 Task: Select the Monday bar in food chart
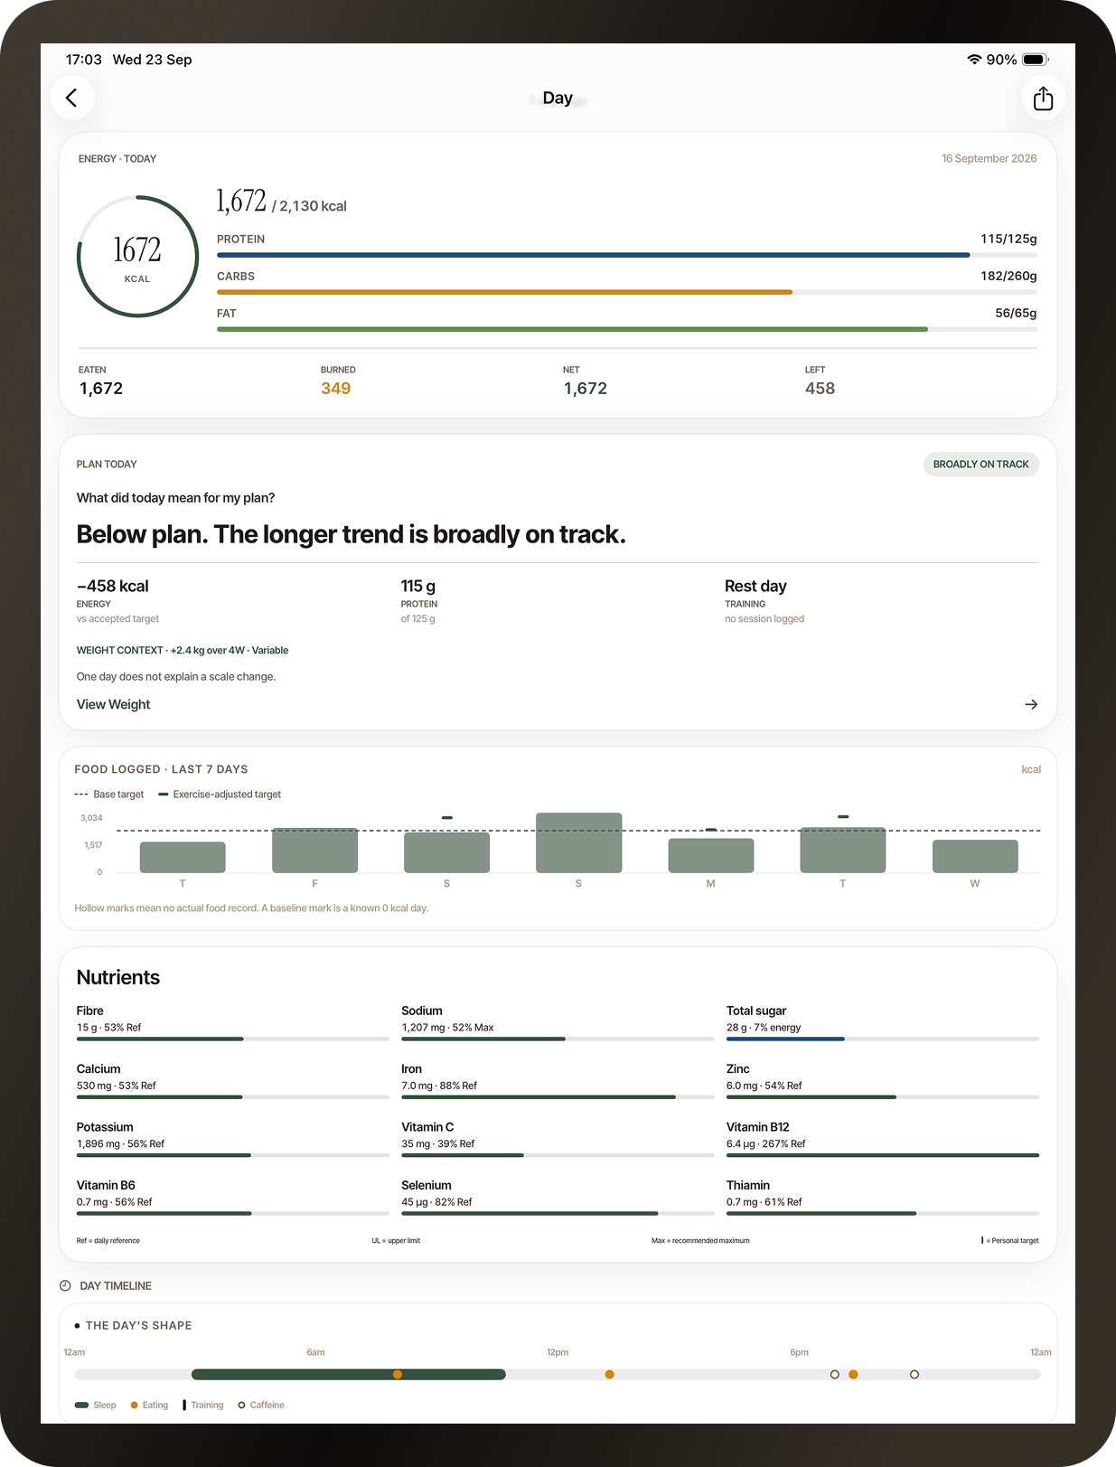point(710,855)
